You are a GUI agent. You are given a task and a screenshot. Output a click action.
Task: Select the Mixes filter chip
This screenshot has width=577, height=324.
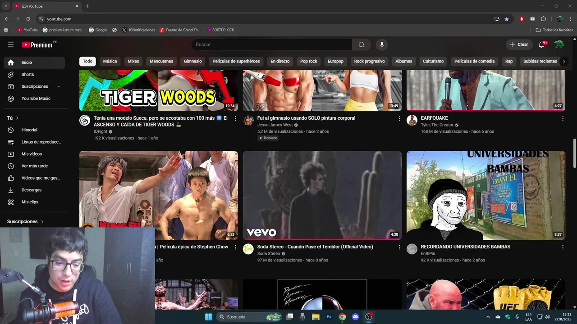(x=133, y=61)
